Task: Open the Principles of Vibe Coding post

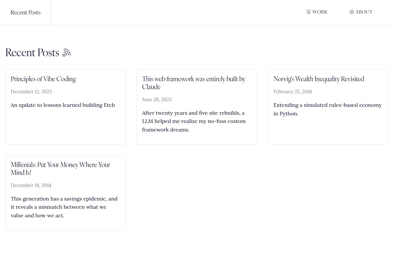Action: pyautogui.click(x=43, y=79)
